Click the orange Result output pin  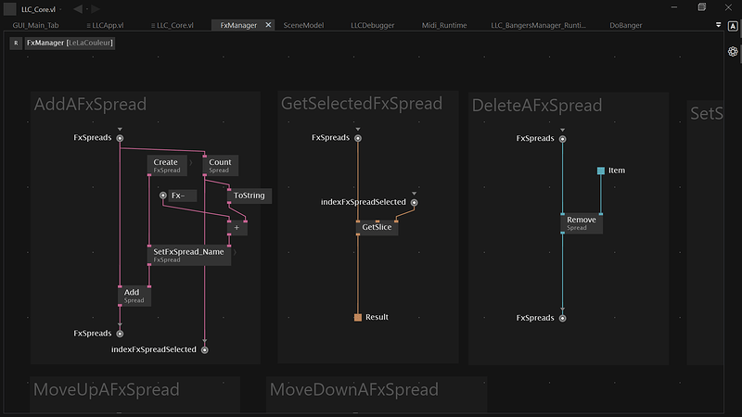pyautogui.click(x=358, y=318)
